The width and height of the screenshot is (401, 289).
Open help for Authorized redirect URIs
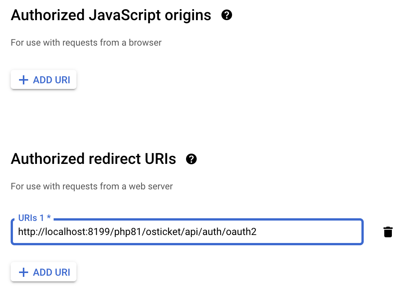coord(191,159)
